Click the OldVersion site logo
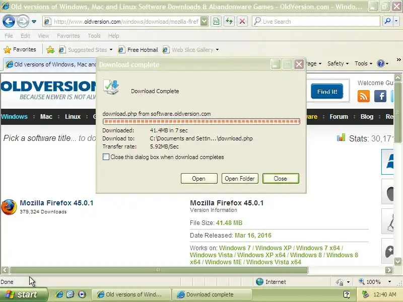 [x=49, y=90]
